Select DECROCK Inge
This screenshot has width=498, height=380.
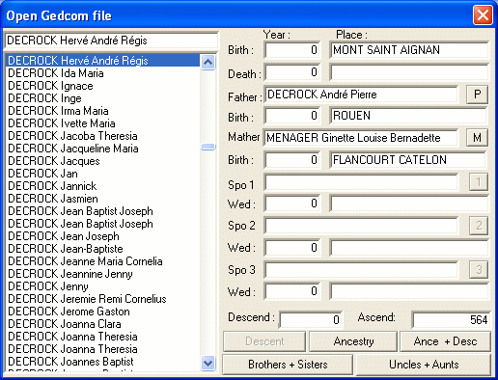[103, 98]
